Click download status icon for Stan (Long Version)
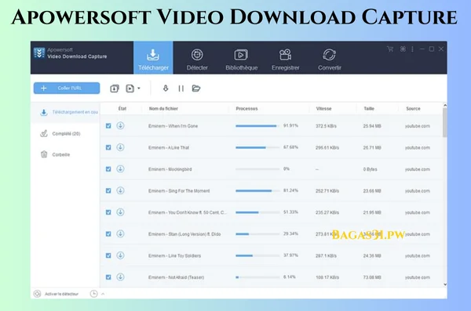 120,233
